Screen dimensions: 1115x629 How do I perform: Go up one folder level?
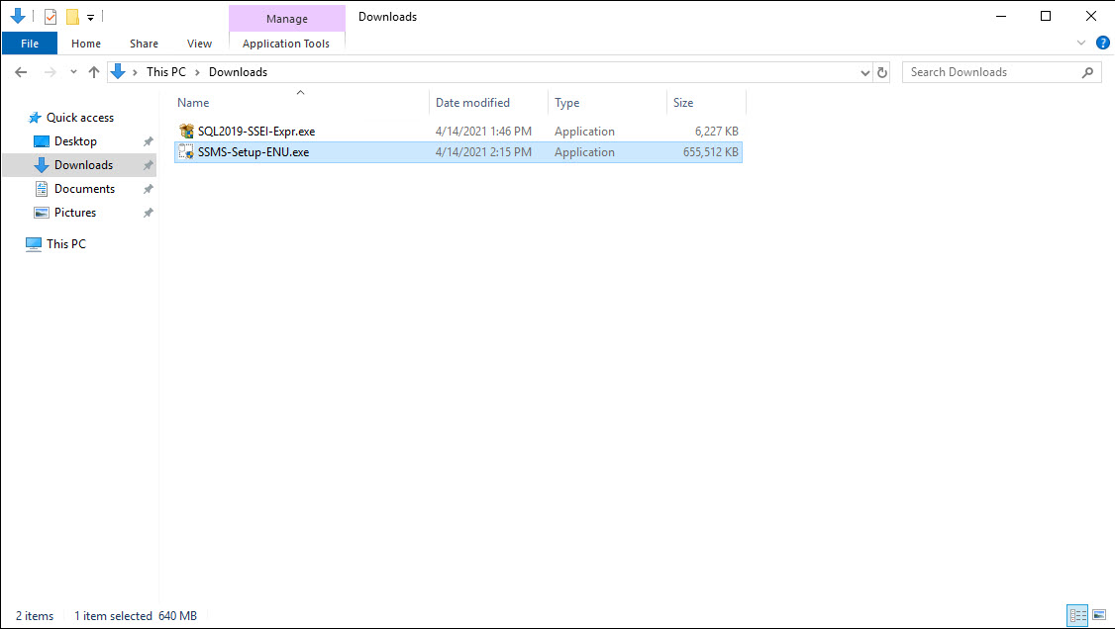pyautogui.click(x=94, y=72)
